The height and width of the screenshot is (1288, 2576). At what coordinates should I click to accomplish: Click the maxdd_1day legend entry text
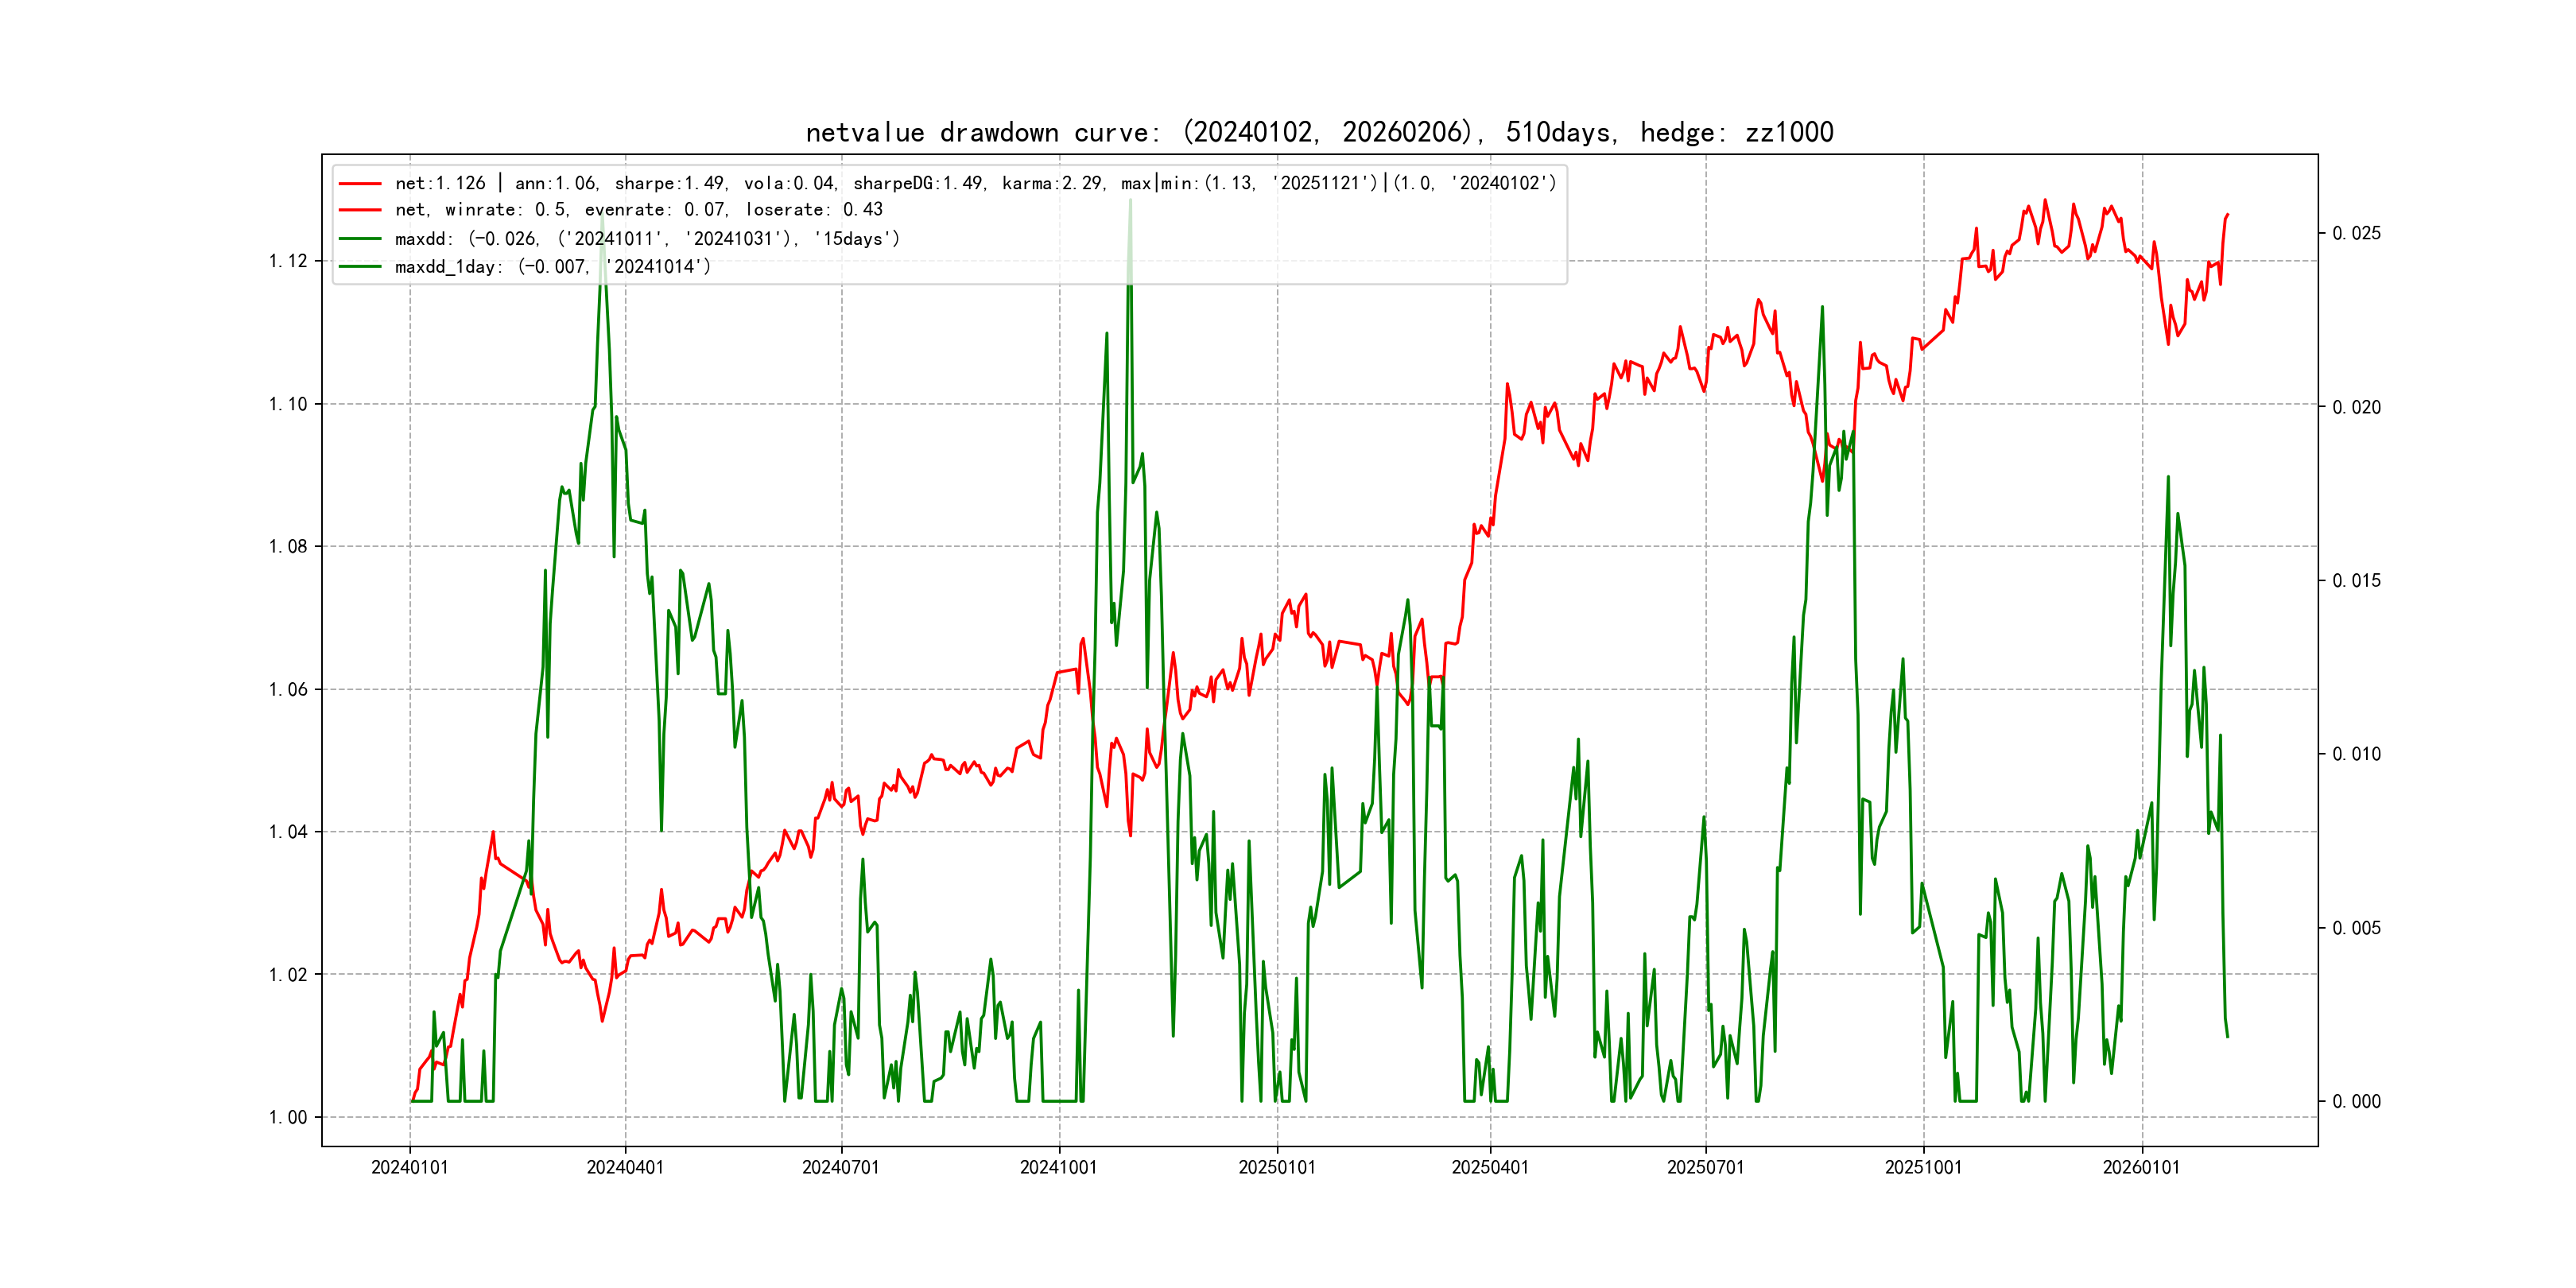click(x=552, y=267)
